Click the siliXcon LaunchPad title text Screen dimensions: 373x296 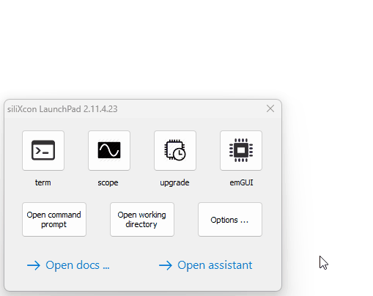pos(44,109)
